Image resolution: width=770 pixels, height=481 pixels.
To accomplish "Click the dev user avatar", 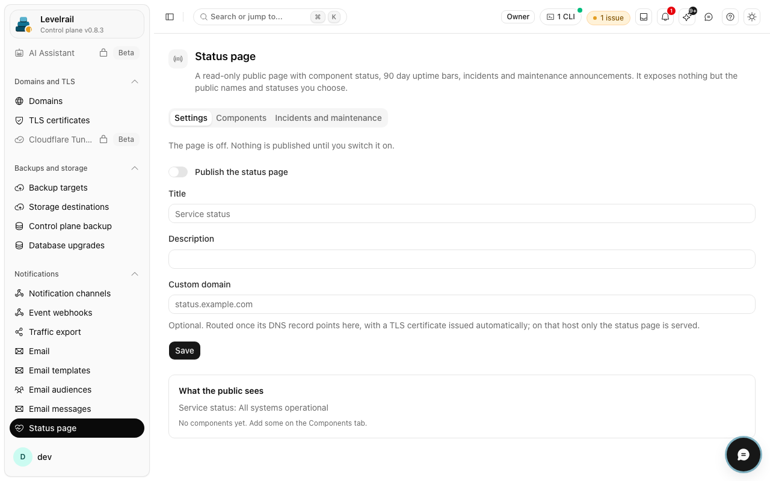I will [23, 457].
